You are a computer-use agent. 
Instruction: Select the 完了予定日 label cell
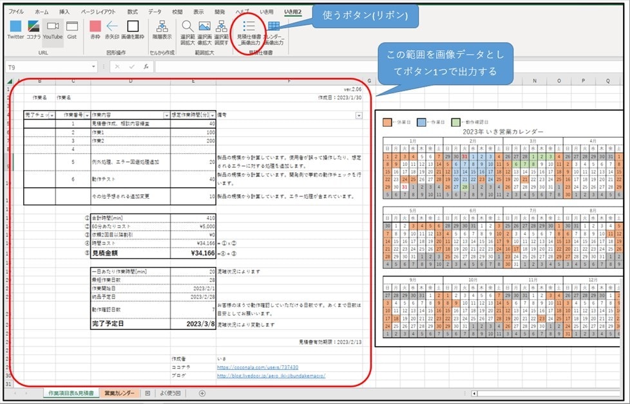click(131, 324)
